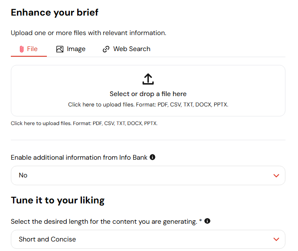The image size is (298, 251).
Task: Click the format hint inside the drop zone
Action: [148, 105]
